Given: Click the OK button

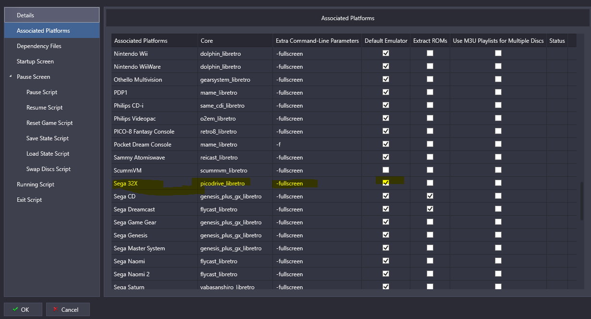Looking at the screenshot, I should [23, 309].
